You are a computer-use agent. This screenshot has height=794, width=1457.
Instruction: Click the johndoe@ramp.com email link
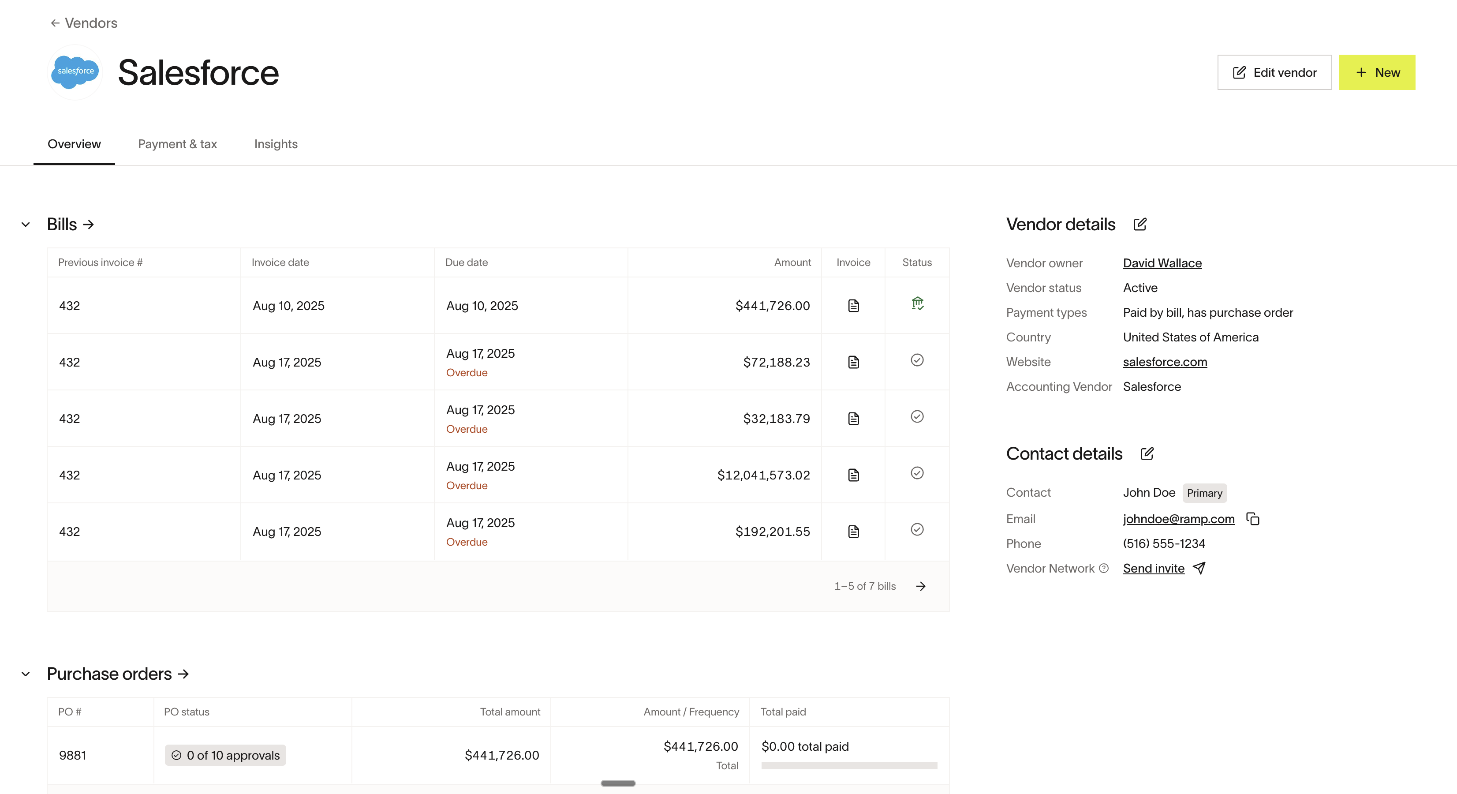(x=1179, y=519)
